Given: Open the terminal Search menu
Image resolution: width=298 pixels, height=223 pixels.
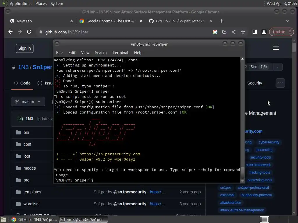Looking at the screenshot, I should [101, 53].
